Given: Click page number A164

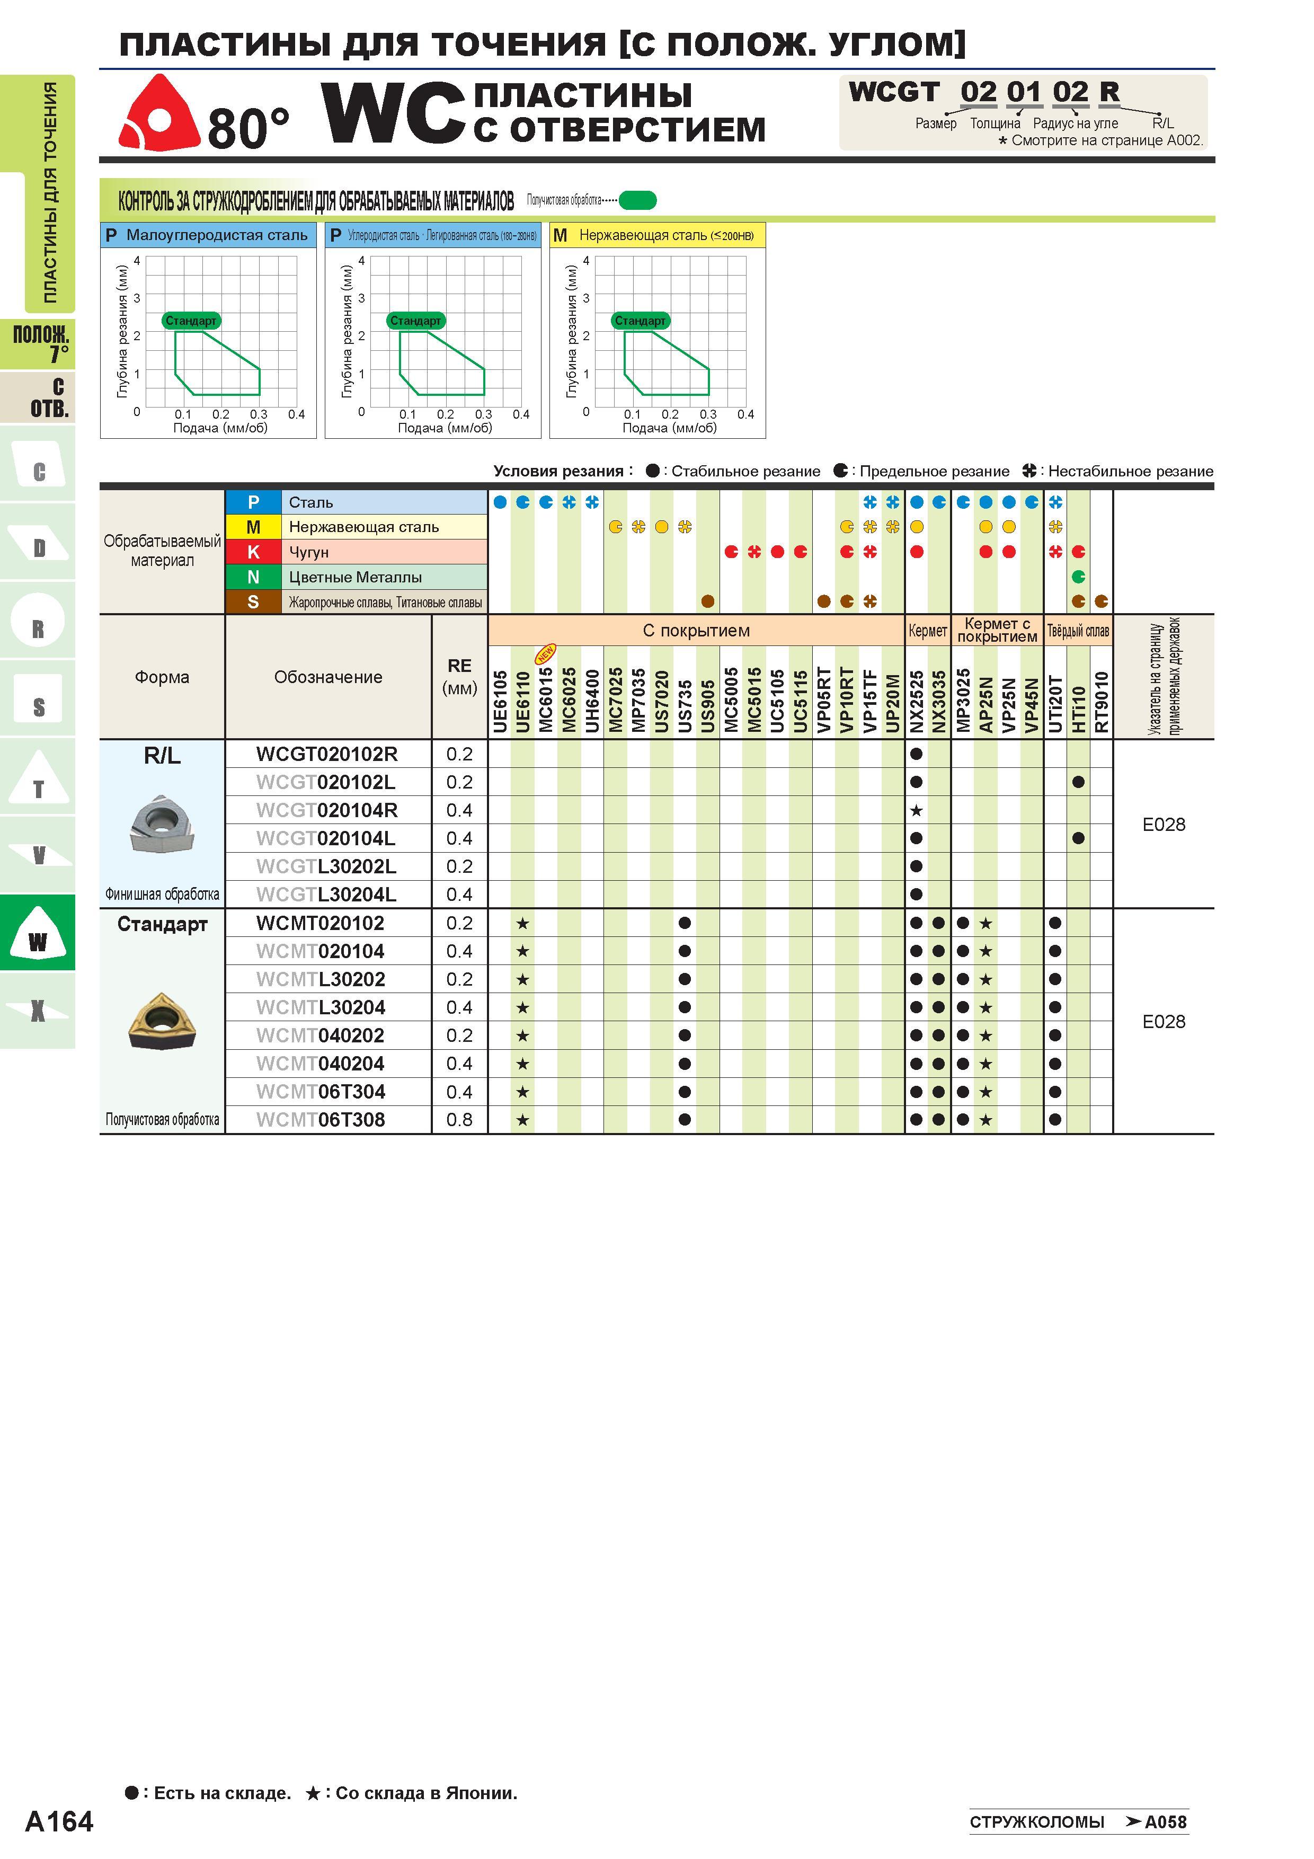Looking at the screenshot, I should (x=59, y=1822).
